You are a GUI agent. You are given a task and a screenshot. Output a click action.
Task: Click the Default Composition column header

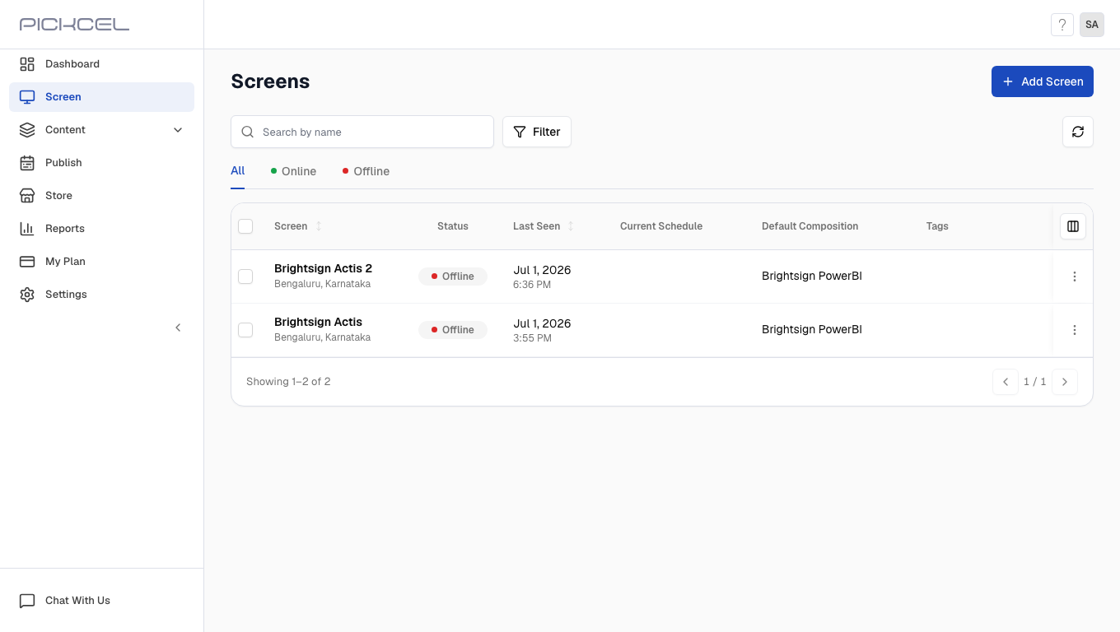coord(810,226)
